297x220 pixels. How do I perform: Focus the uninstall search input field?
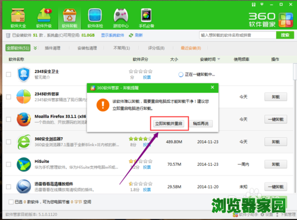(238, 35)
